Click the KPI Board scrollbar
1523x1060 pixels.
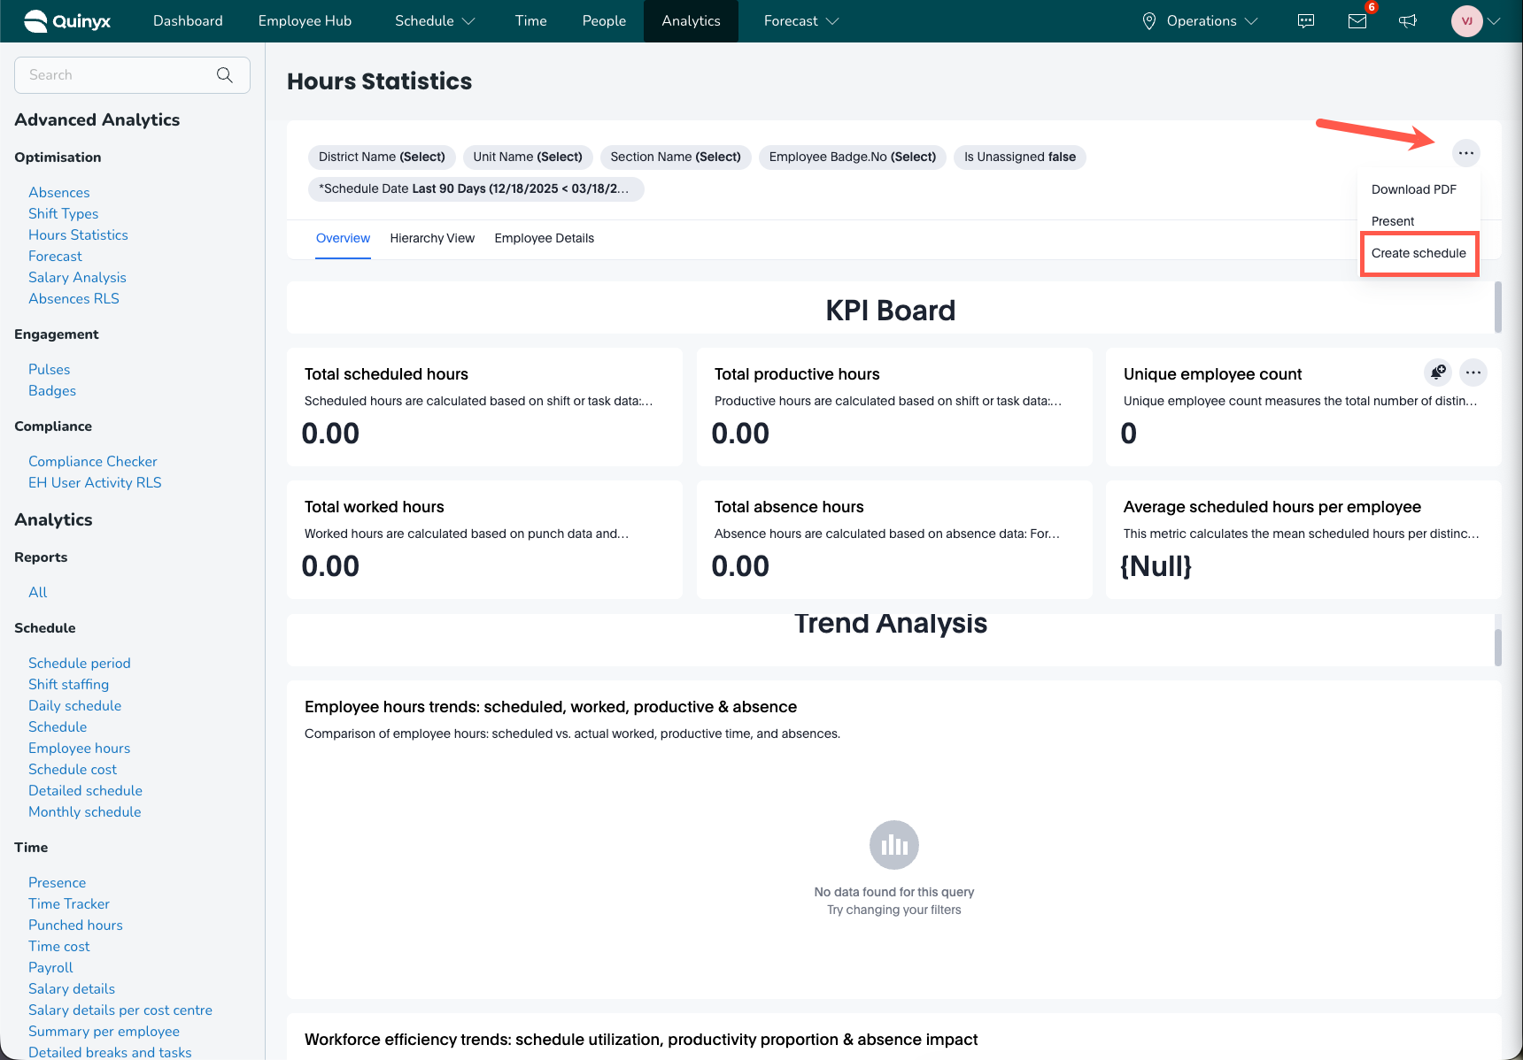(1497, 306)
